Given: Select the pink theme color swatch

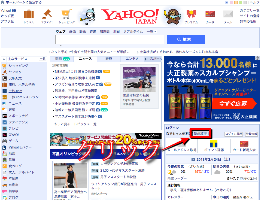Looking at the screenshot, I should click(x=231, y=2).
